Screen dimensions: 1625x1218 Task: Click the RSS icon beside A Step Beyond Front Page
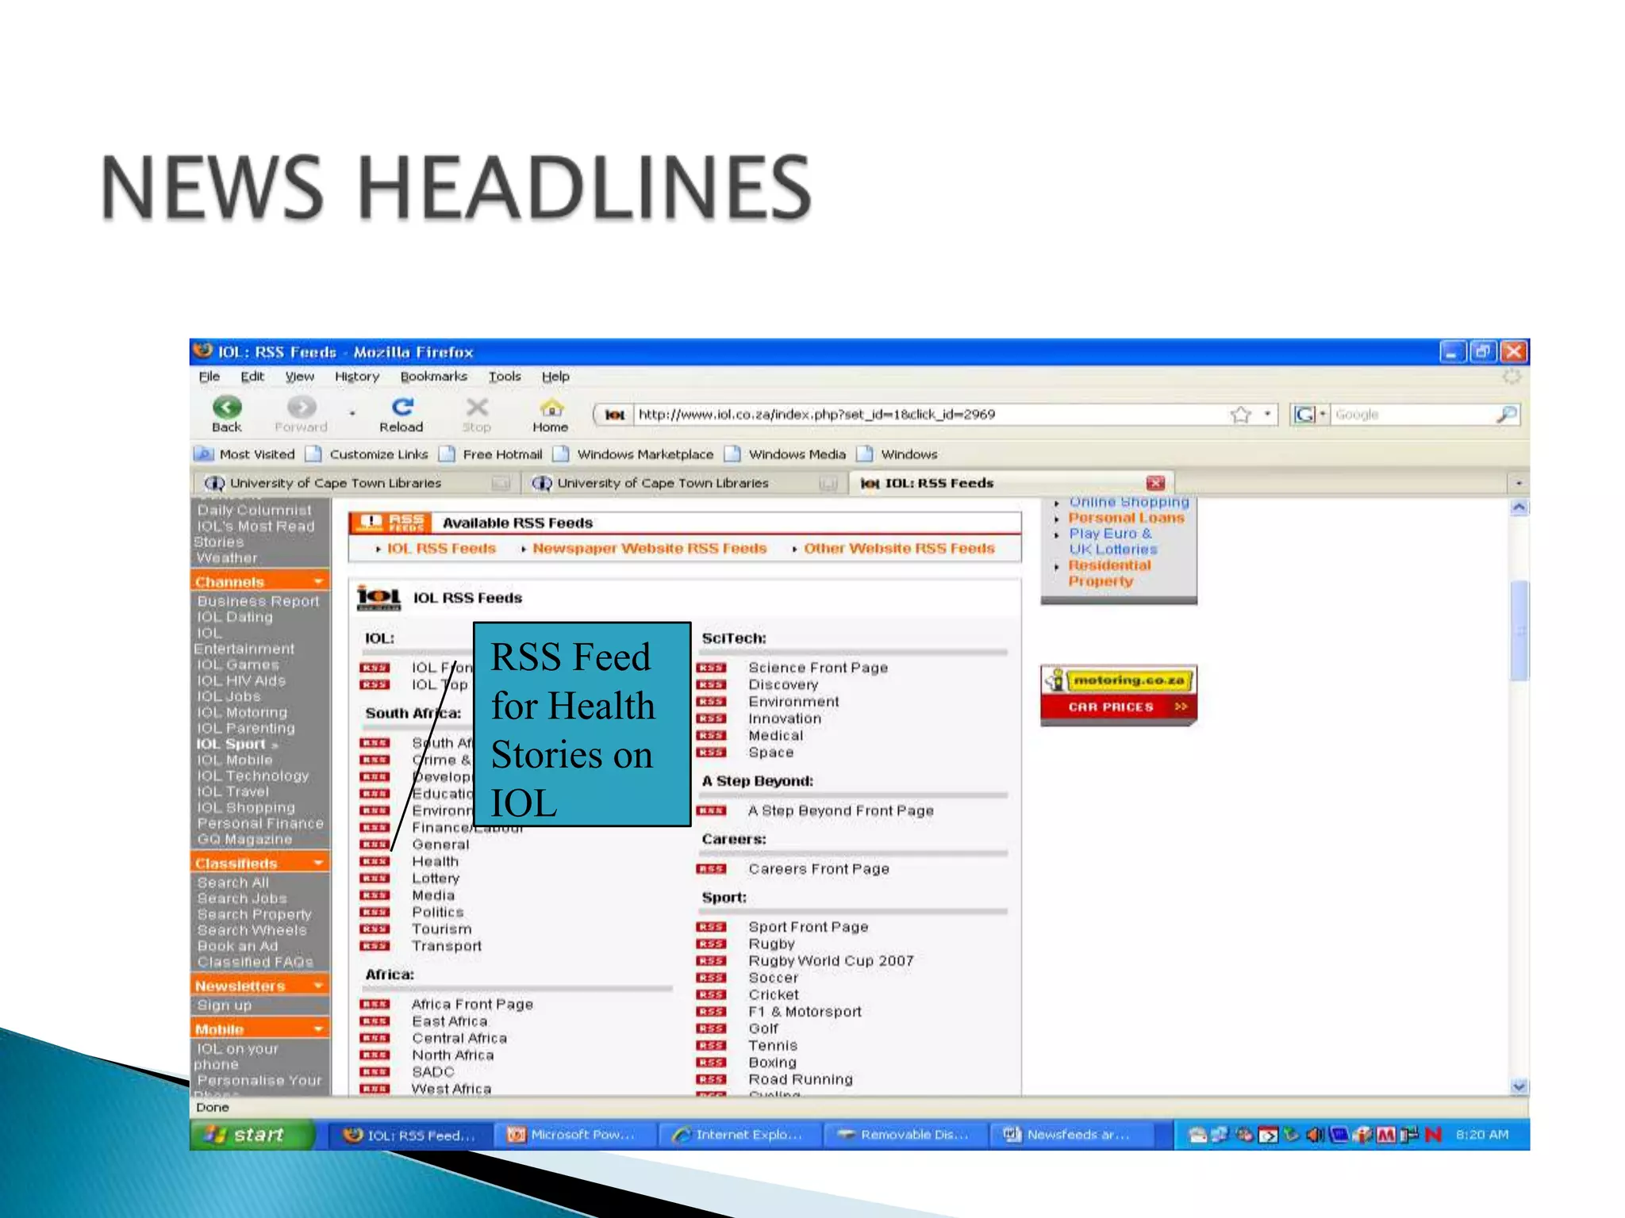click(711, 810)
